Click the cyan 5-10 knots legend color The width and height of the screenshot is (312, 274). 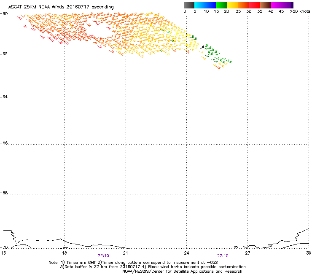[x=200, y=5]
